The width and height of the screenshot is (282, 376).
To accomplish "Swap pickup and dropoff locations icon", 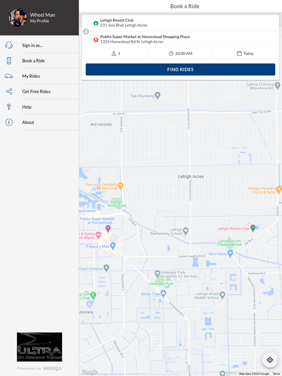I will pyautogui.click(x=86, y=31).
